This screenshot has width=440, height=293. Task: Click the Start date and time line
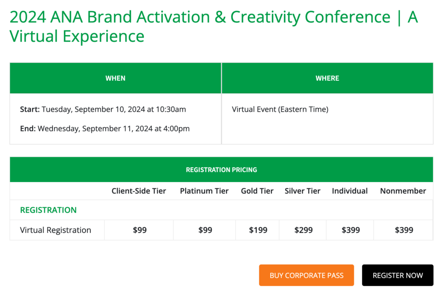point(103,110)
